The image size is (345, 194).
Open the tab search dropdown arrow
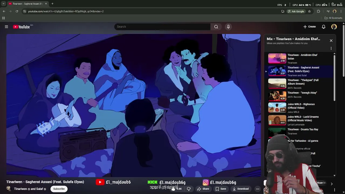coord(4,4)
